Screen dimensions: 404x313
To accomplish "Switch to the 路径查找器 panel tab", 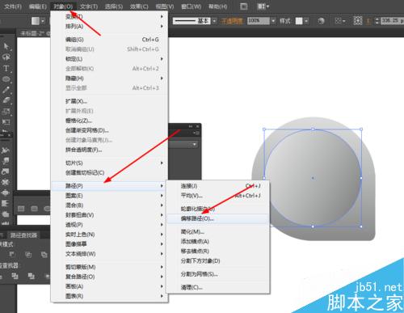I will (x=23, y=235).
